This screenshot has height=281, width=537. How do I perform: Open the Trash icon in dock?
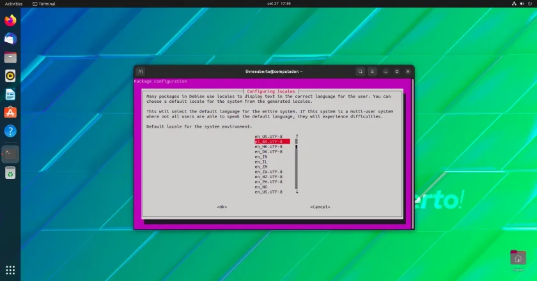point(10,173)
